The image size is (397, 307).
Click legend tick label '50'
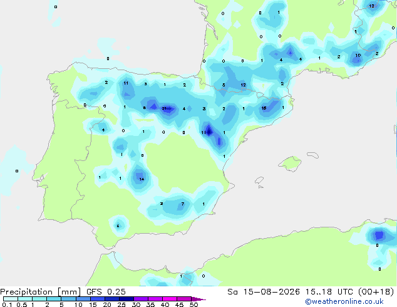194,304
